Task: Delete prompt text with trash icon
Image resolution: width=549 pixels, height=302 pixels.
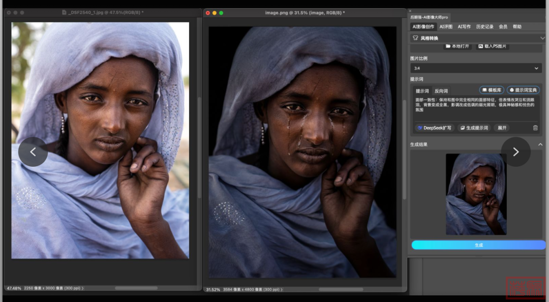Action: tap(535, 128)
